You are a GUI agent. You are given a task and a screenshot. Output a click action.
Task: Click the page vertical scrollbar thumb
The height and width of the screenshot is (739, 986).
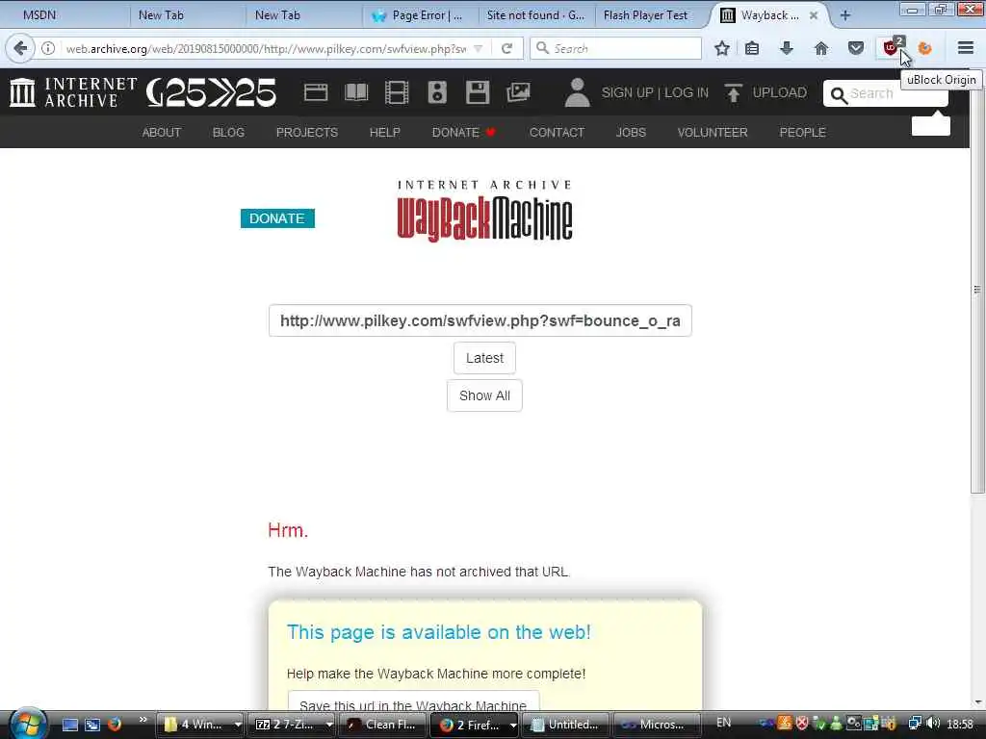coord(978,289)
